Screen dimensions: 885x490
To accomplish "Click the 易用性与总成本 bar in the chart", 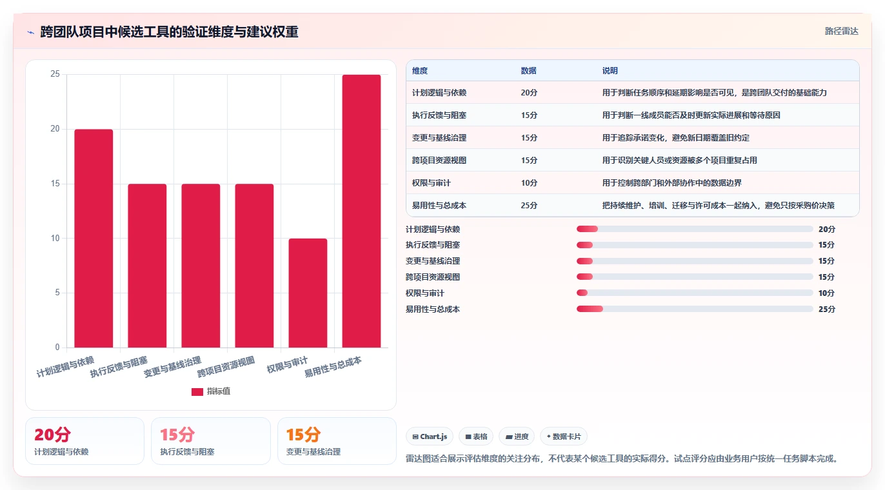I will tap(361, 211).
